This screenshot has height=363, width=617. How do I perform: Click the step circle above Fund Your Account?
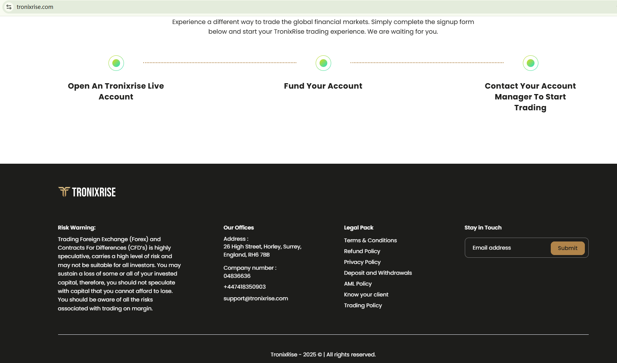click(x=323, y=63)
